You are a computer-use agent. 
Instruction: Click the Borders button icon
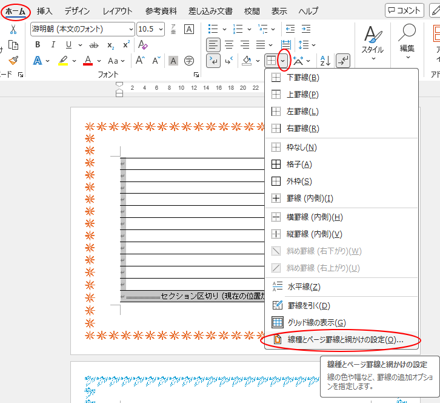271,61
